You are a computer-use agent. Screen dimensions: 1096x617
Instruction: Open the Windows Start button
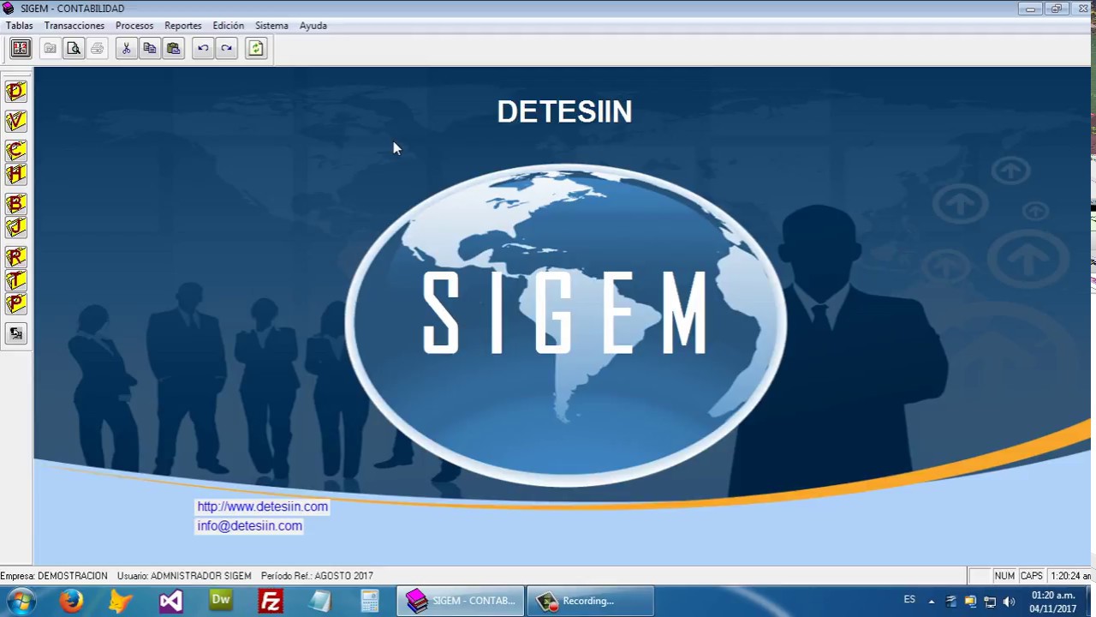[x=21, y=601]
